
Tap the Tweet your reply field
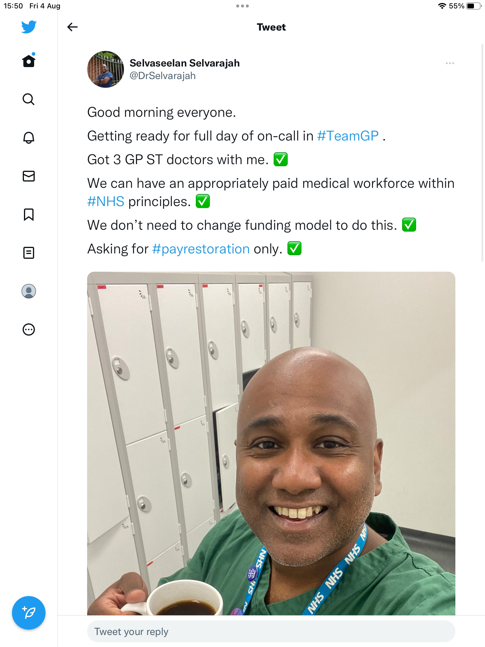271,631
